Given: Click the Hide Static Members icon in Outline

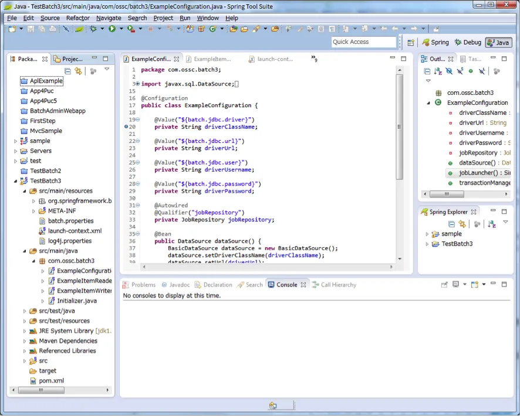Looking at the screenshot, I should pyautogui.click(x=460, y=71).
